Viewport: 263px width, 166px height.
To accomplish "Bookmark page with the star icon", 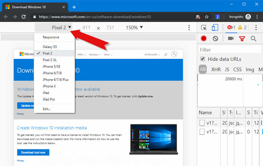I will pos(207,17).
